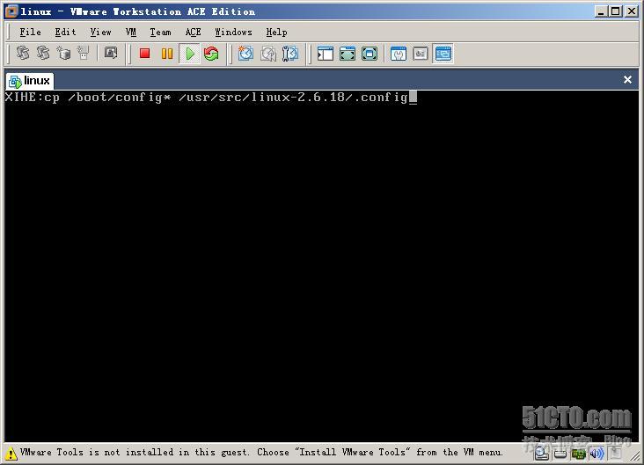Click the greyed new virtual machine cube icon
This screenshot has width=644, height=465.
pyautogui.click(x=63, y=53)
